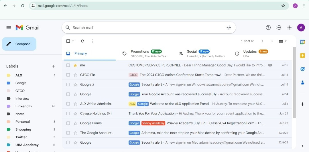Go to the newer page arrow
This screenshot has width=309, height=152.
tap(262, 41)
